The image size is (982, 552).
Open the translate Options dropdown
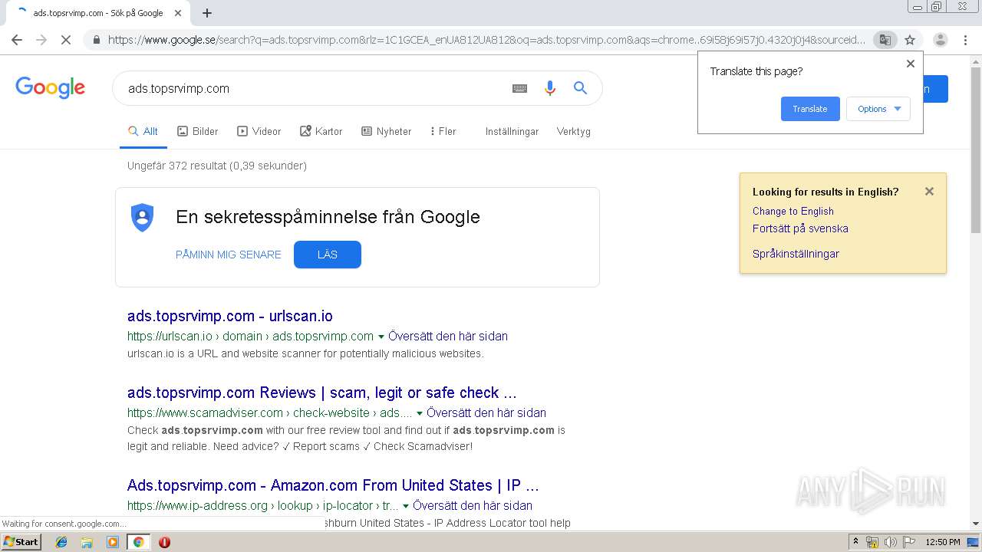[x=878, y=109]
